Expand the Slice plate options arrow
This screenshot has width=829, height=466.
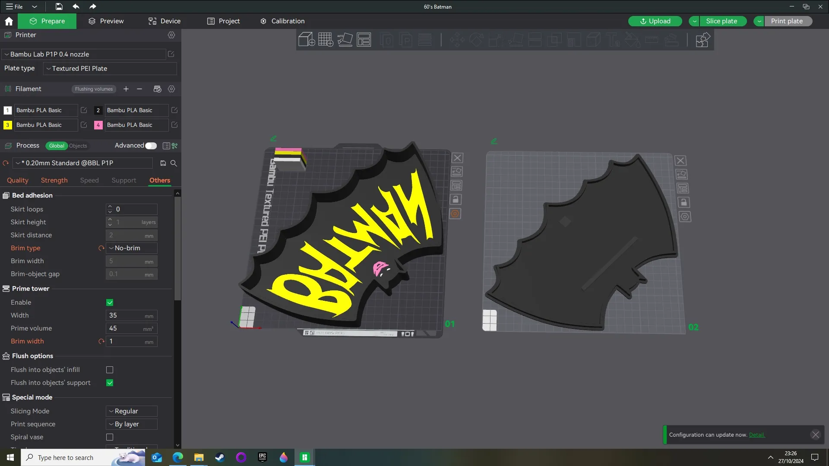coord(694,21)
